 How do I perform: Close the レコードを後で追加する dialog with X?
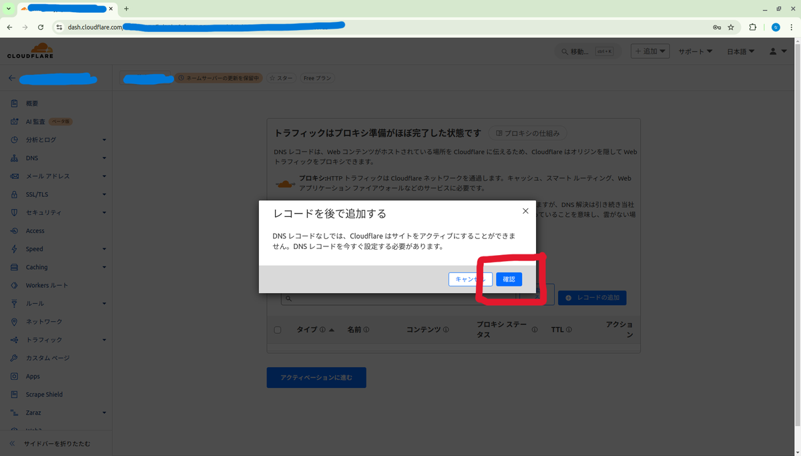tap(525, 211)
